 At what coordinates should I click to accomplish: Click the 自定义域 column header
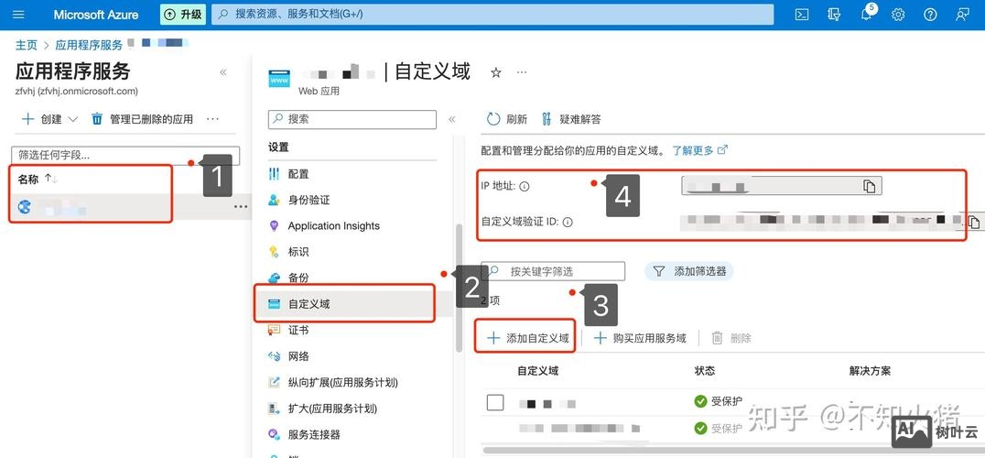[x=537, y=371]
